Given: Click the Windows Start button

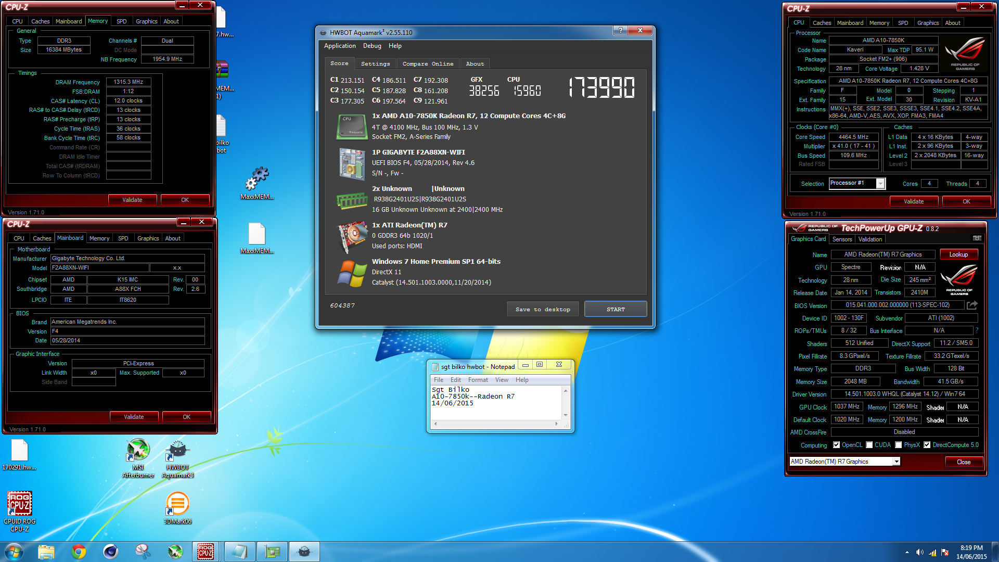Looking at the screenshot, I should (x=14, y=552).
